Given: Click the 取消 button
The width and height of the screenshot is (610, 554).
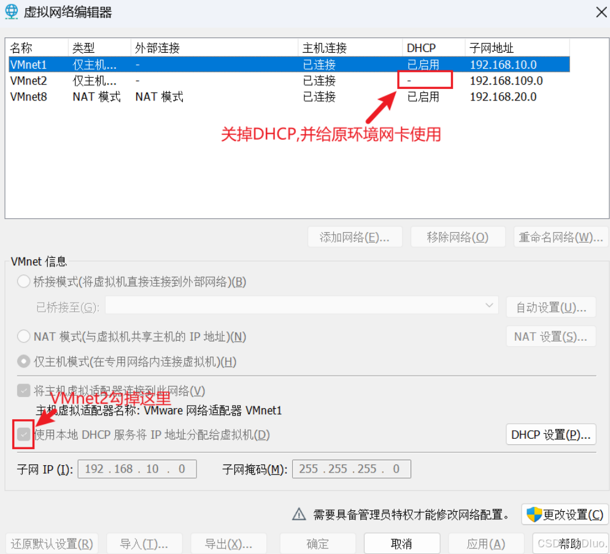Looking at the screenshot, I should point(402,544).
